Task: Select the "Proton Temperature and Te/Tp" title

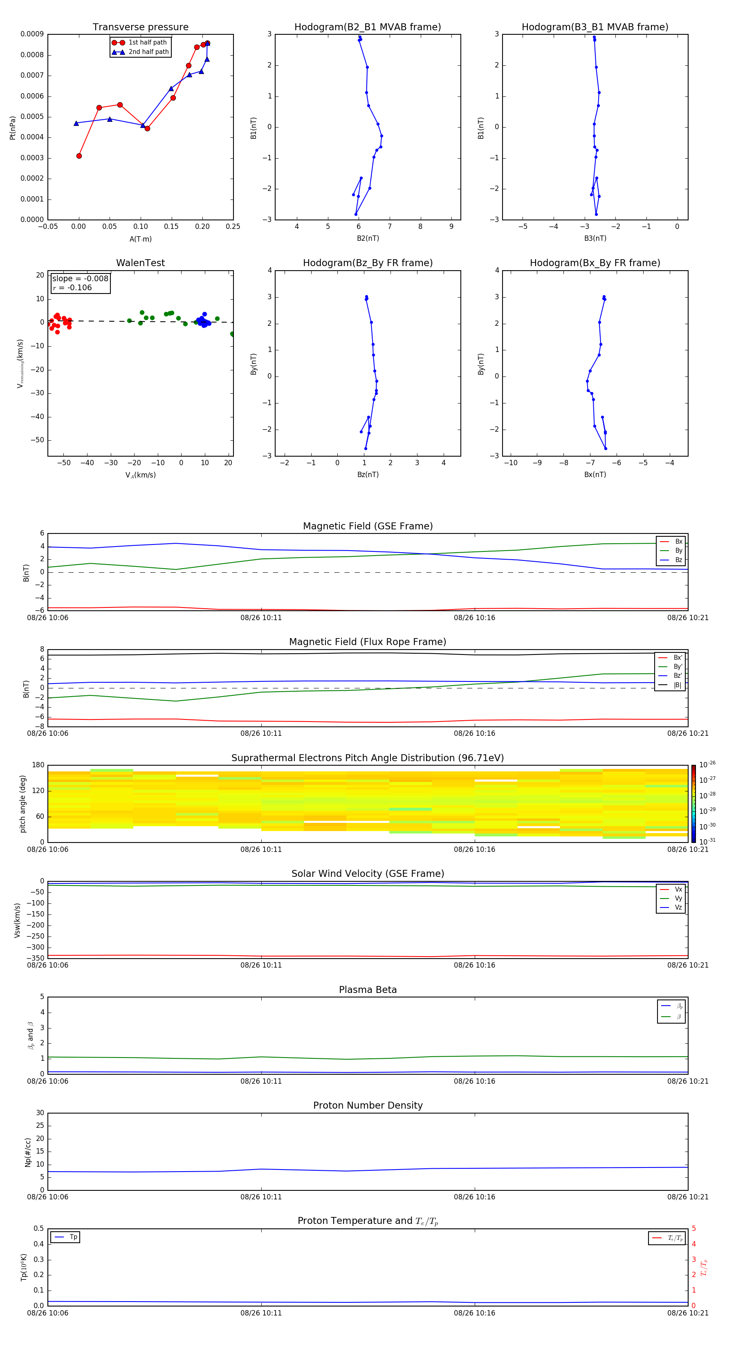Action: [368, 1221]
